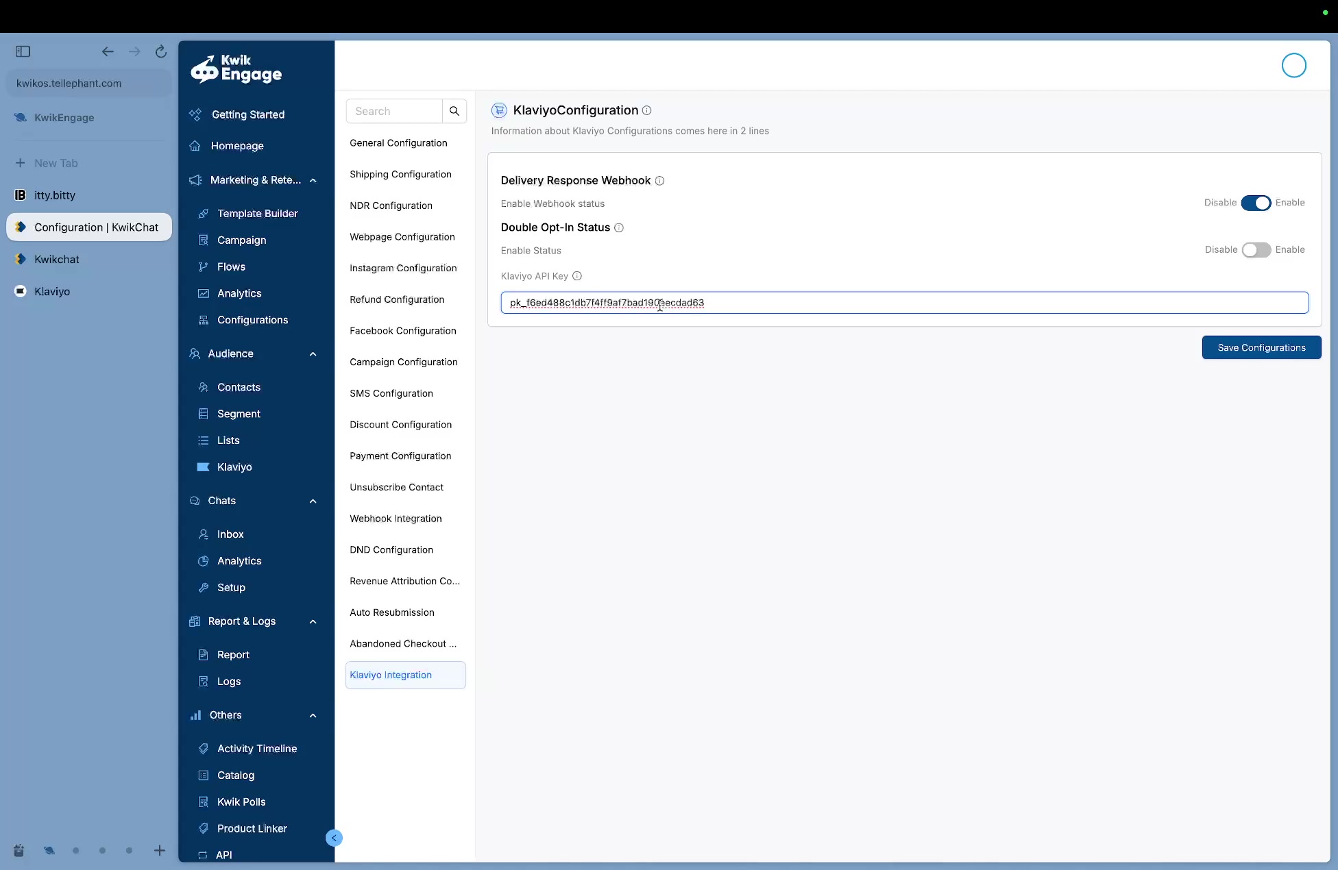The height and width of the screenshot is (870, 1338).
Task: Click the kwikos.tellephant.com address bar
Action: 89,84
